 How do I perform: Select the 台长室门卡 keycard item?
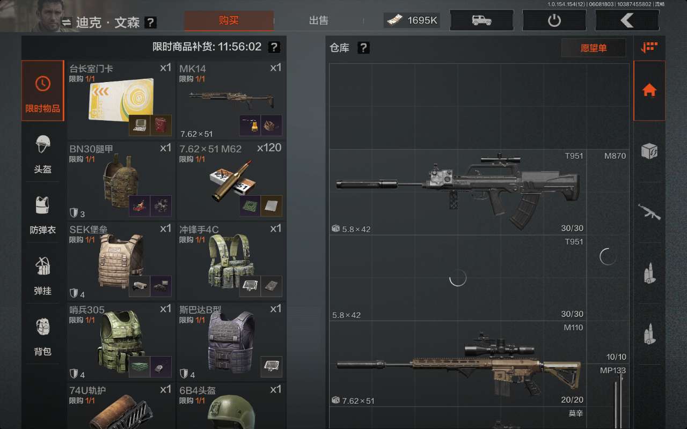pyautogui.click(x=121, y=100)
